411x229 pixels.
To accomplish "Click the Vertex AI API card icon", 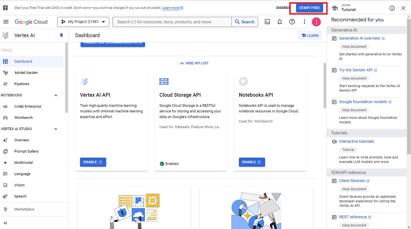I will click(84, 81).
